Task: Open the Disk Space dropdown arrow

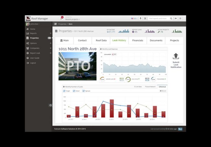Action: click(139, 79)
